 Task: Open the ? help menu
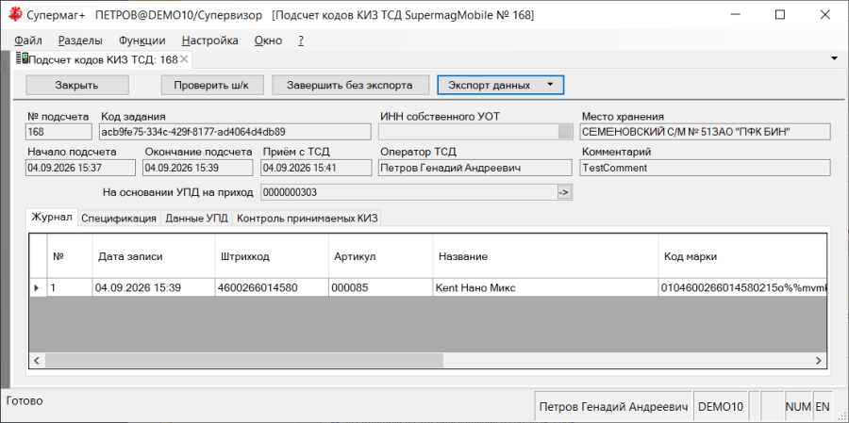[301, 41]
